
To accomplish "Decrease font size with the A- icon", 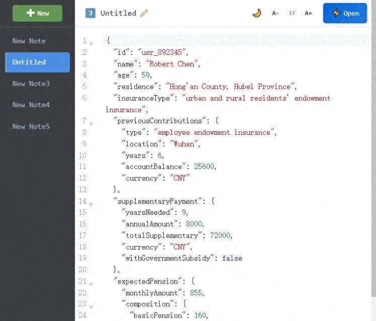I will click(x=275, y=13).
